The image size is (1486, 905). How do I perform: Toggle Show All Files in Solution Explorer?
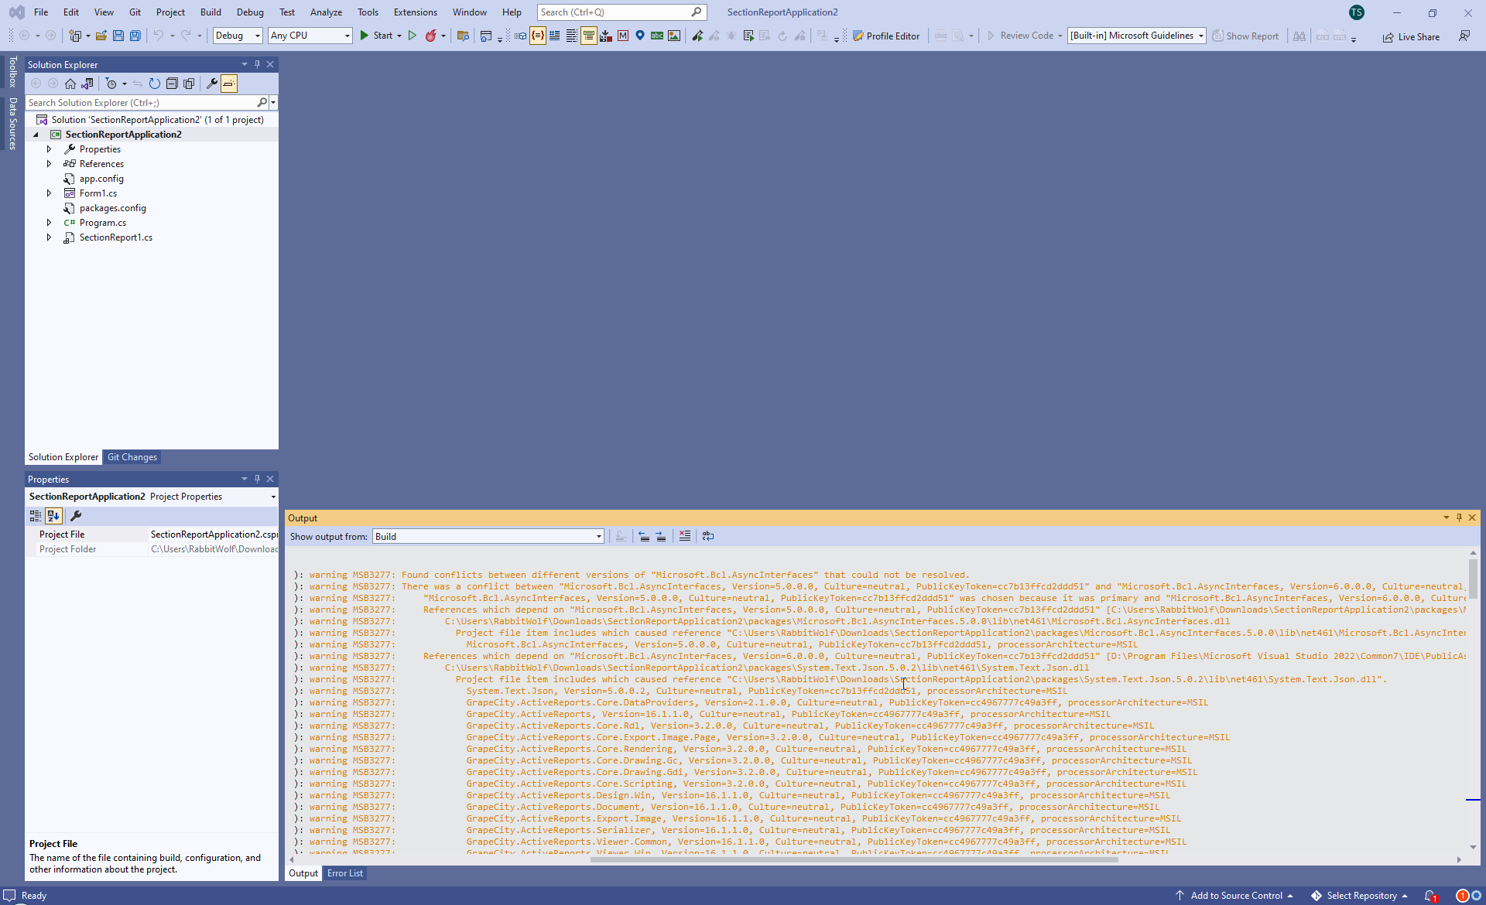coord(189,84)
